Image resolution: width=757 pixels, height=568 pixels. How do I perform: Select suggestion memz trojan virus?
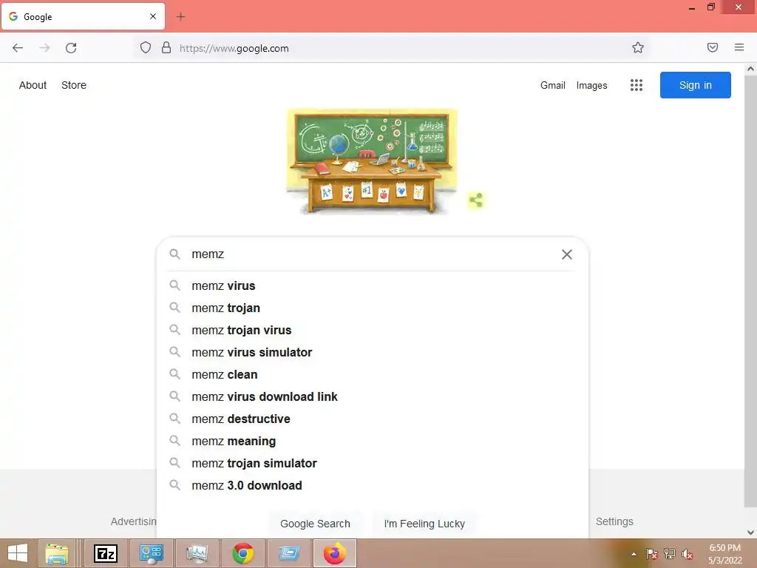point(373,330)
